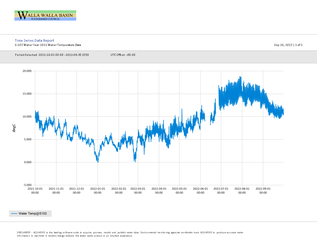Screen dimensions: 317x245
Task: Click the 2022-07-01 x-axis label
Action: pos(221,191)
